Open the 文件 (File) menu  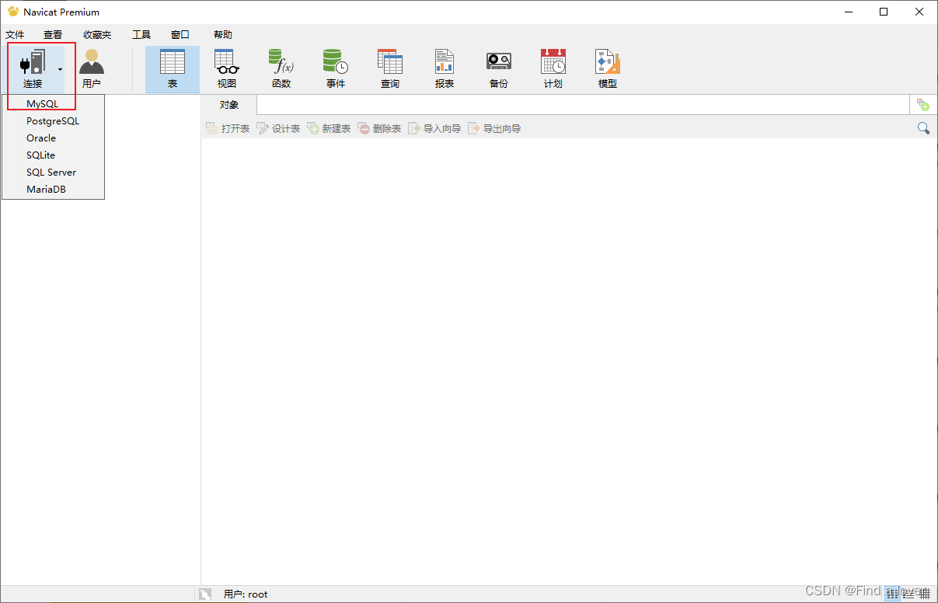(15, 35)
